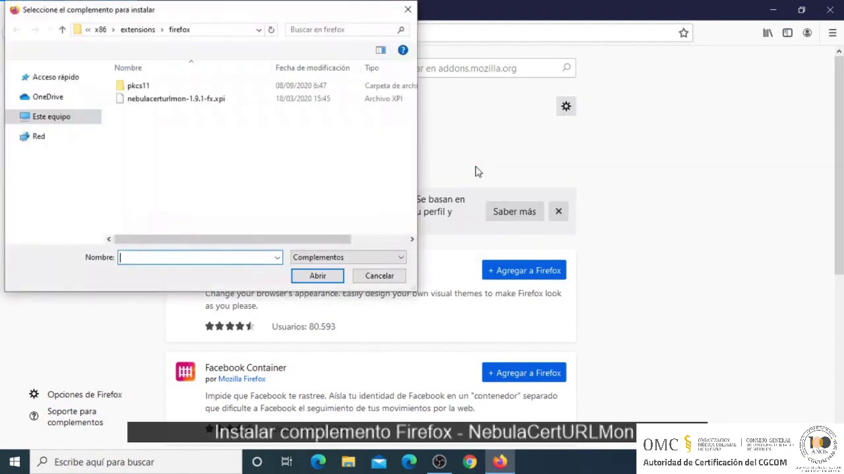Open the view options icon in the dialog

(380, 50)
